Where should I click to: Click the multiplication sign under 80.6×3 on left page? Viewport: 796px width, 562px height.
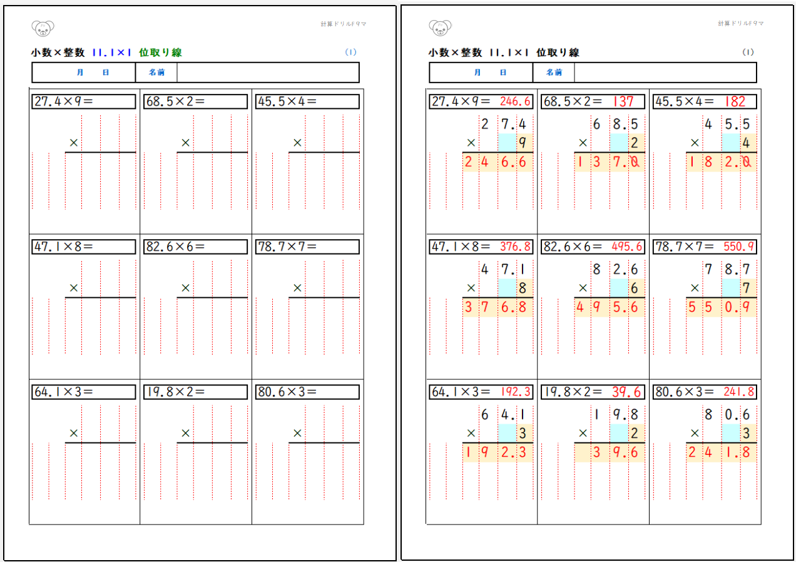point(297,433)
